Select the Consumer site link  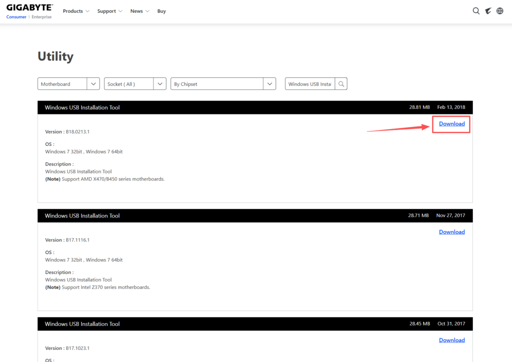pos(17,17)
